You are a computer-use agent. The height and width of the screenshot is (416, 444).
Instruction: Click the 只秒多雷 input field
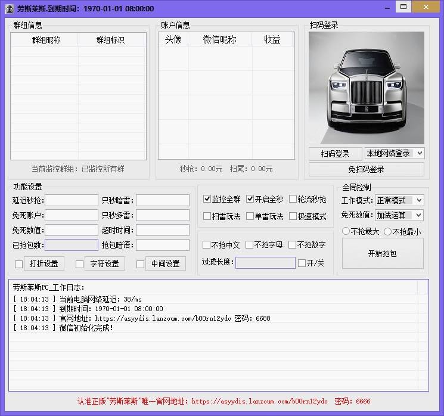(x=163, y=215)
